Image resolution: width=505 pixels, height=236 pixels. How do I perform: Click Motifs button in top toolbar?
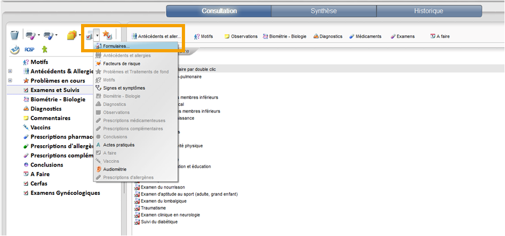coord(204,36)
